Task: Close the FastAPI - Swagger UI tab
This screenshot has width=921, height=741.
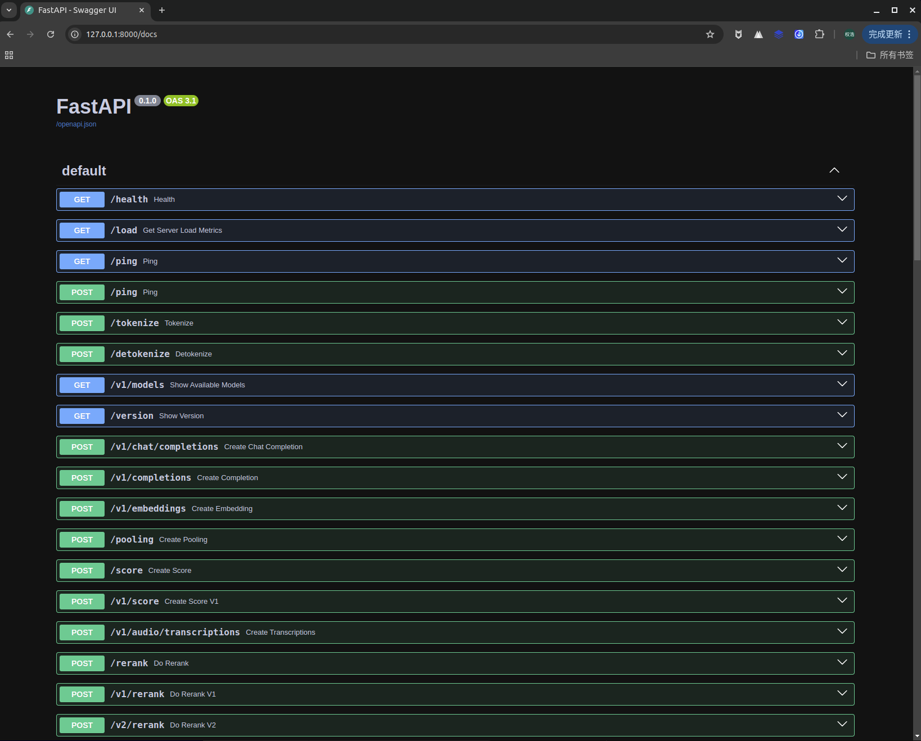Action: (142, 10)
